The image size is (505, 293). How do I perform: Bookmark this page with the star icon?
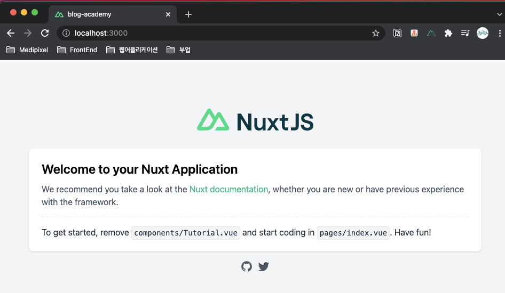(x=375, y=33)
